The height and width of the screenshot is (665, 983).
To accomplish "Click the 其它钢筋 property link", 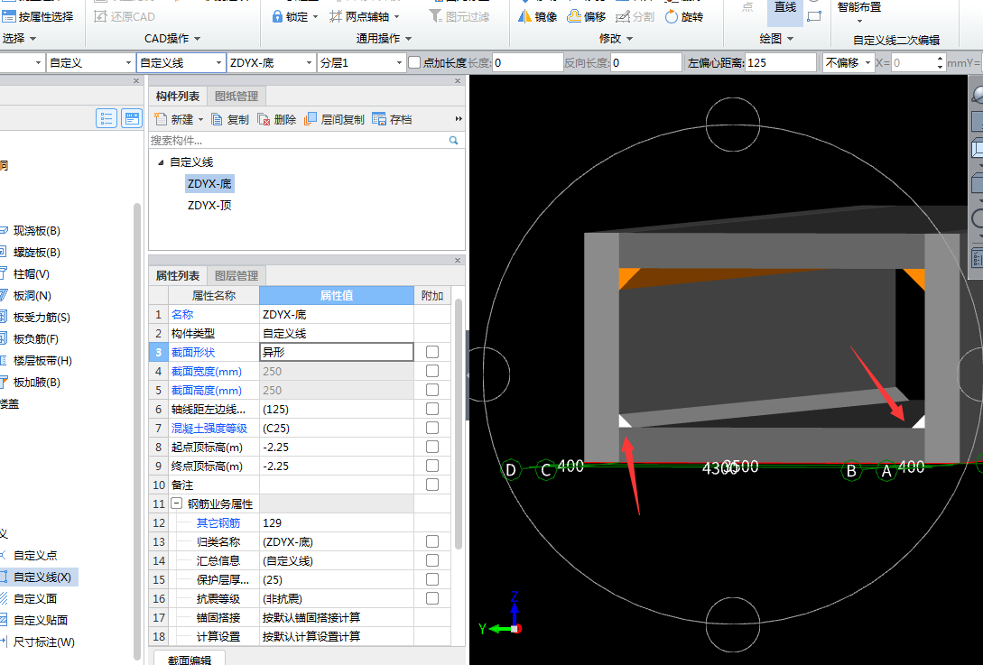I will (x=218, y=522).
